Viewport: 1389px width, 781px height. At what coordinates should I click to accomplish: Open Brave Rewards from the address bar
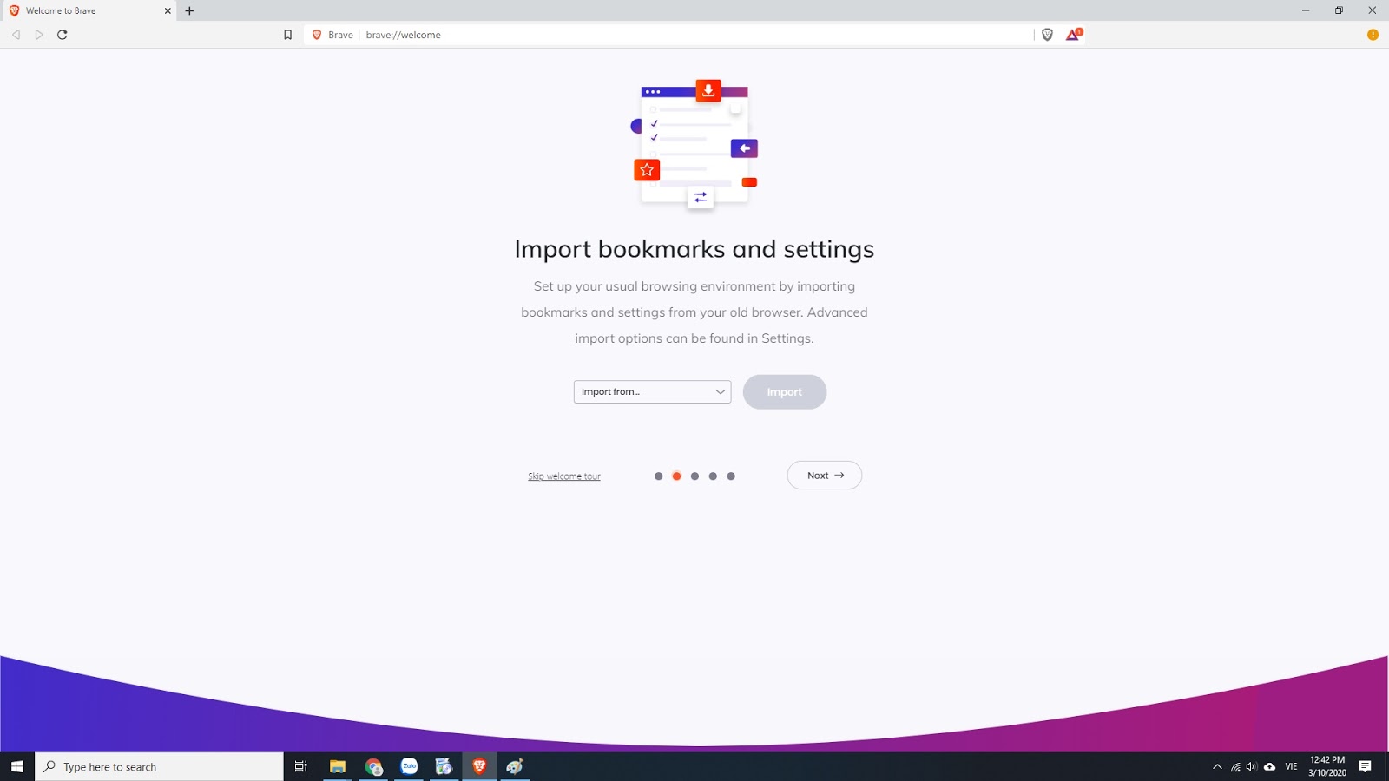(1071, 35)
